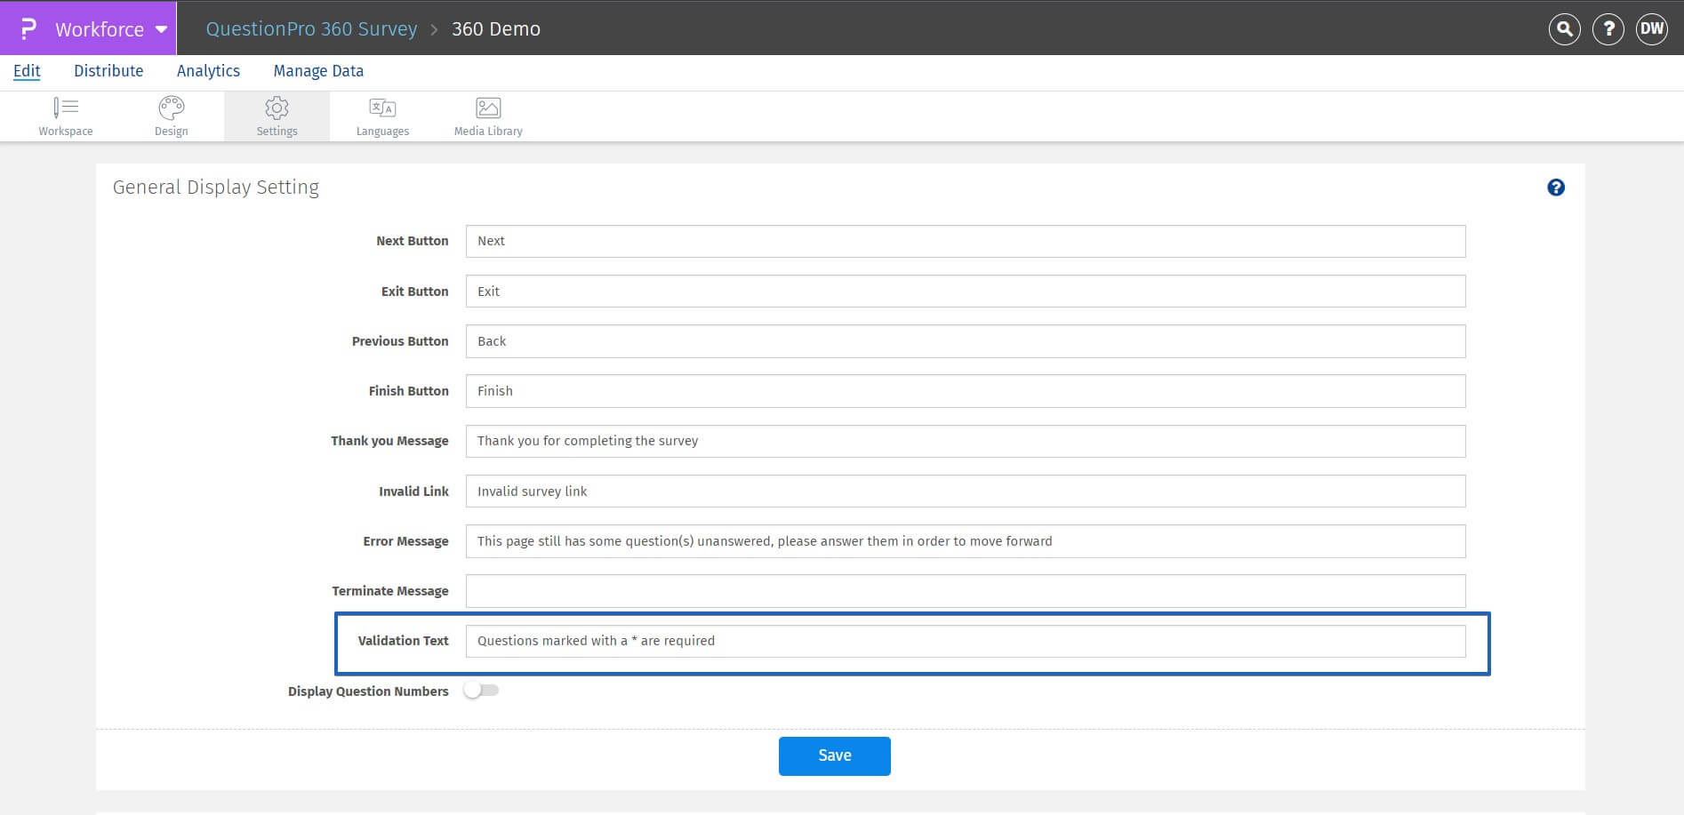Expand the breadcrumb to QuestionPro 360 Survey

311,28
